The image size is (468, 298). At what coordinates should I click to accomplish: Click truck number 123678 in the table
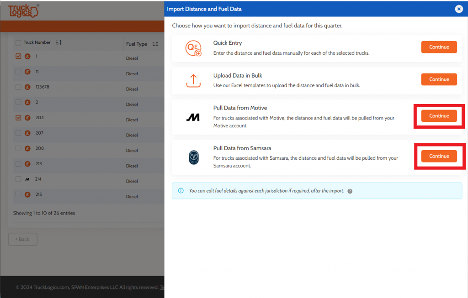[43, 87]
